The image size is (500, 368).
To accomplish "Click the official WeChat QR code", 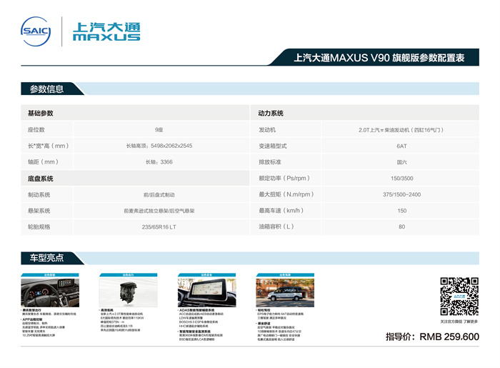I will (459, 297).
